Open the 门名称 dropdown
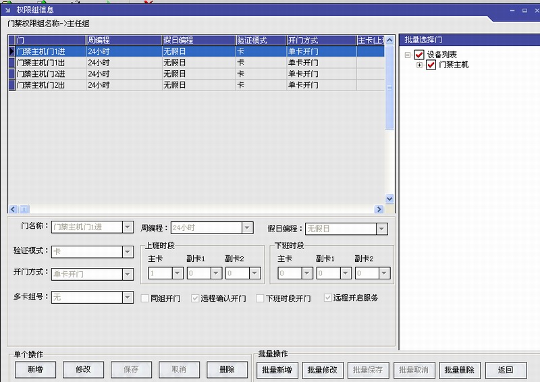 point(128,228)
